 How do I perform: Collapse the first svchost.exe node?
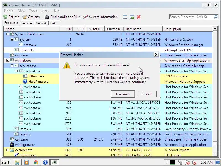pos(17,71)
